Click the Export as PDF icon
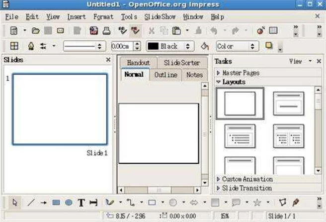 (x=93, y=31)
